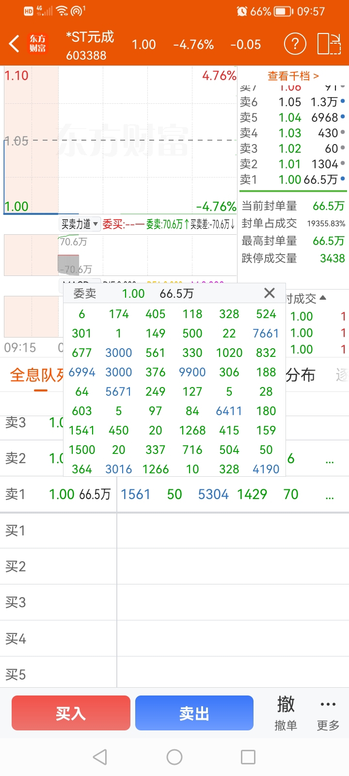
Task: Tap *ST元成 603388 stock title
Action: coord(90,46)
